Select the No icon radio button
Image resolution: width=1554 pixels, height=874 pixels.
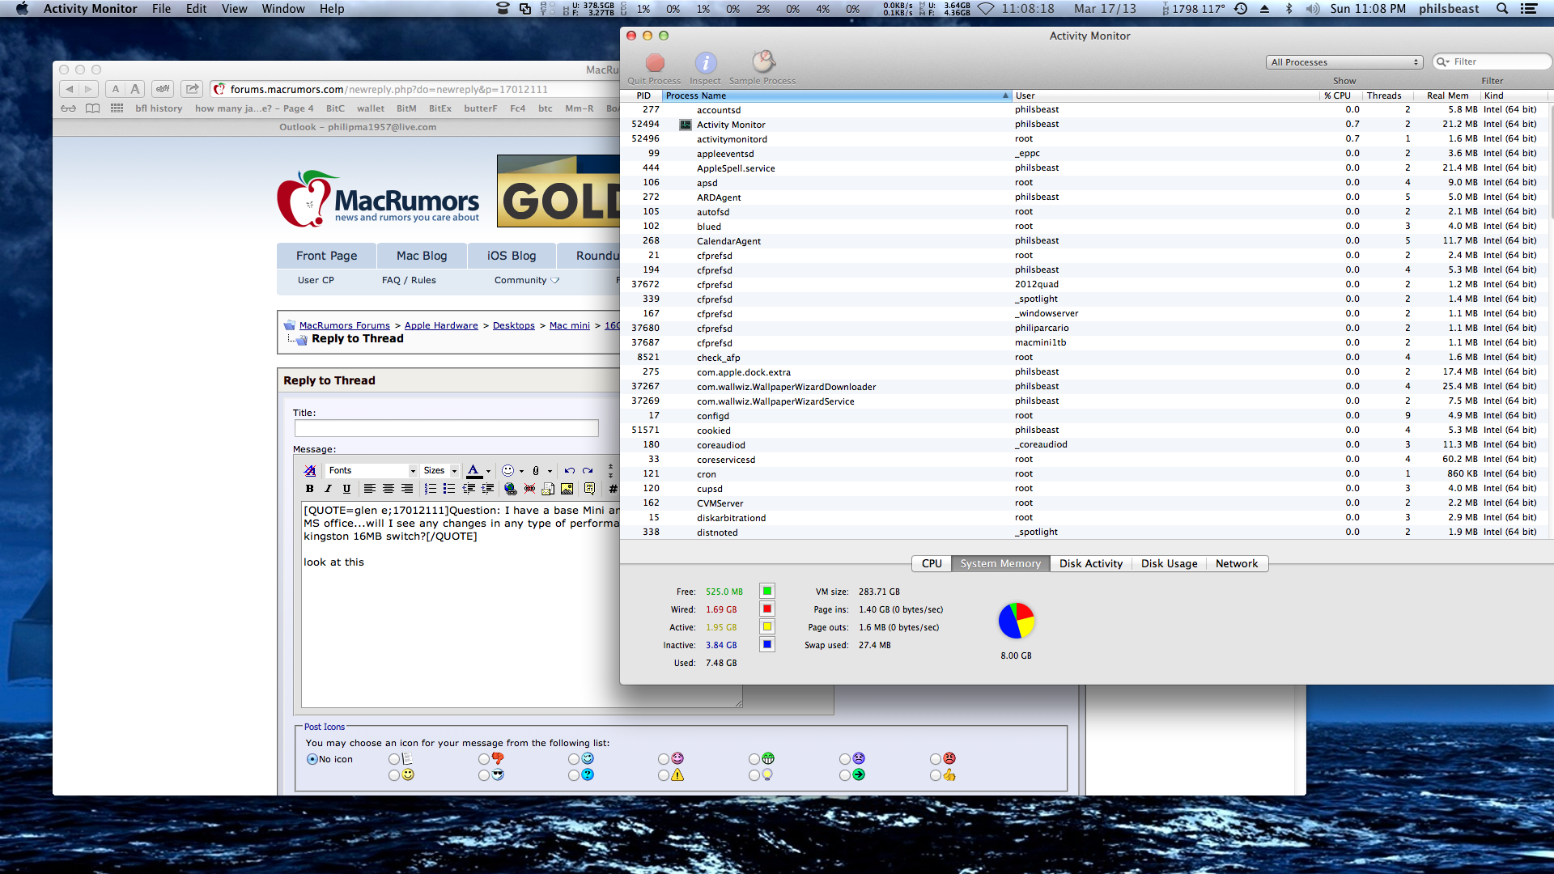312,759
